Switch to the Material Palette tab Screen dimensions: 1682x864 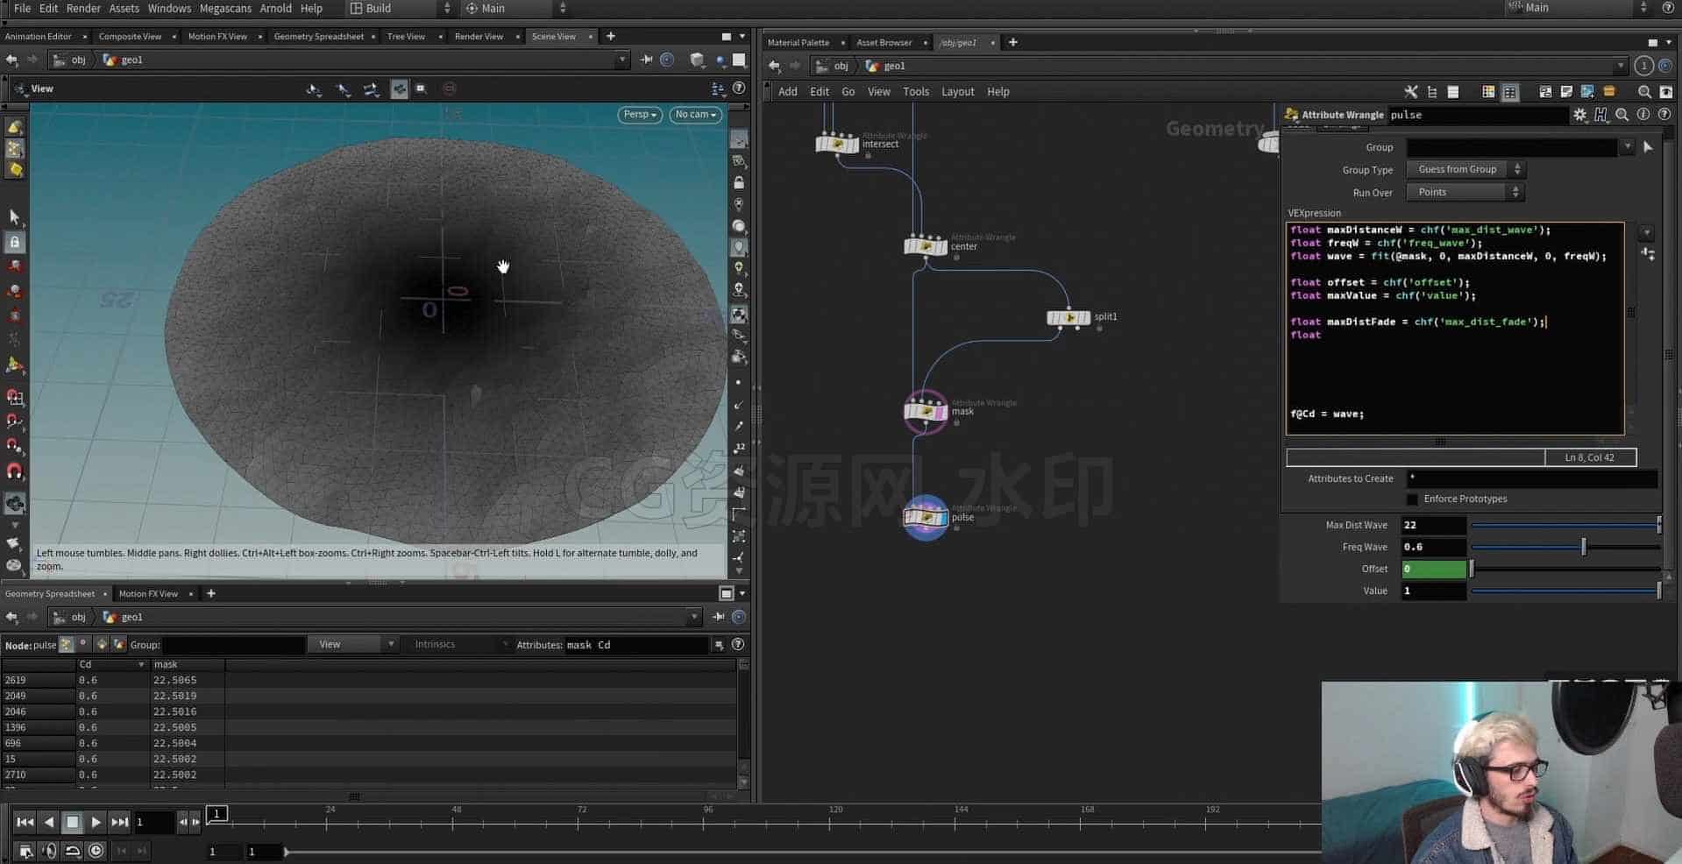(x=798, y=42)
